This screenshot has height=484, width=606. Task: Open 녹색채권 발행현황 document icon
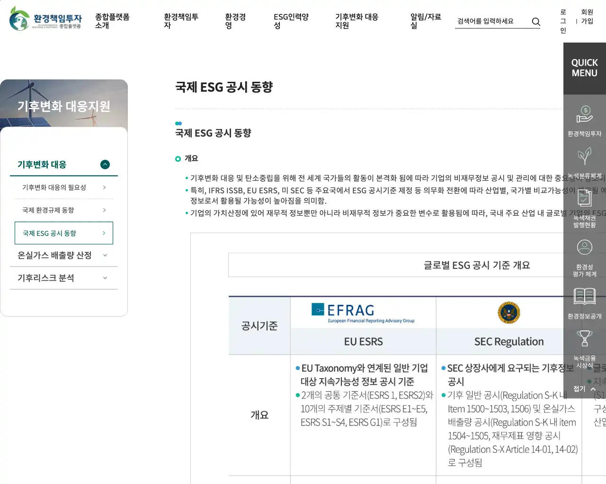[x=584, y=198]
